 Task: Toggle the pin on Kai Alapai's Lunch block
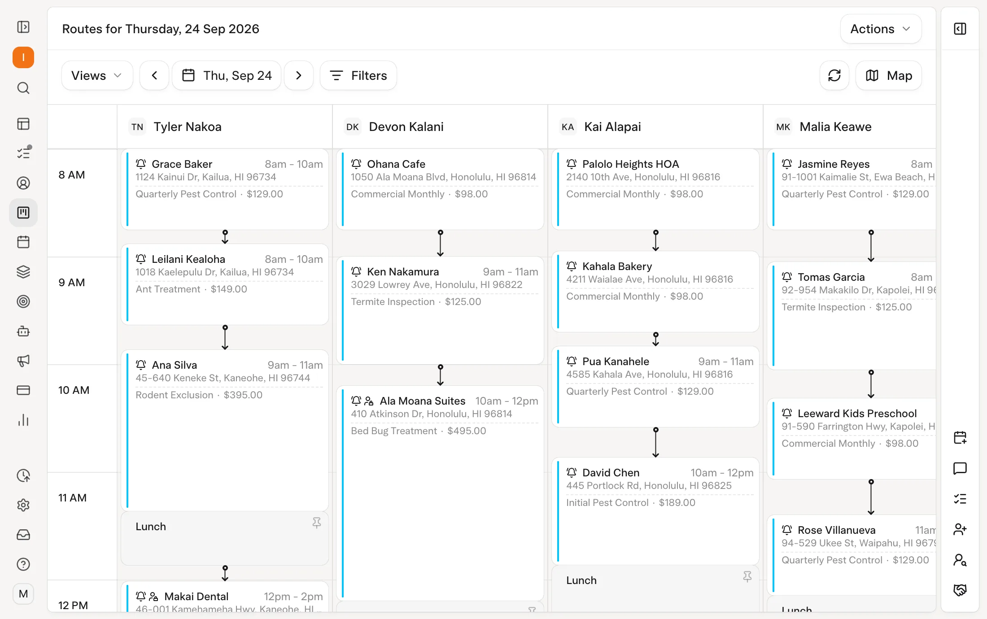tap(747, 577)
